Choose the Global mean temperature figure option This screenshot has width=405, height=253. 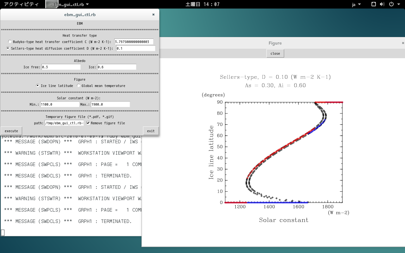(78, 86)
